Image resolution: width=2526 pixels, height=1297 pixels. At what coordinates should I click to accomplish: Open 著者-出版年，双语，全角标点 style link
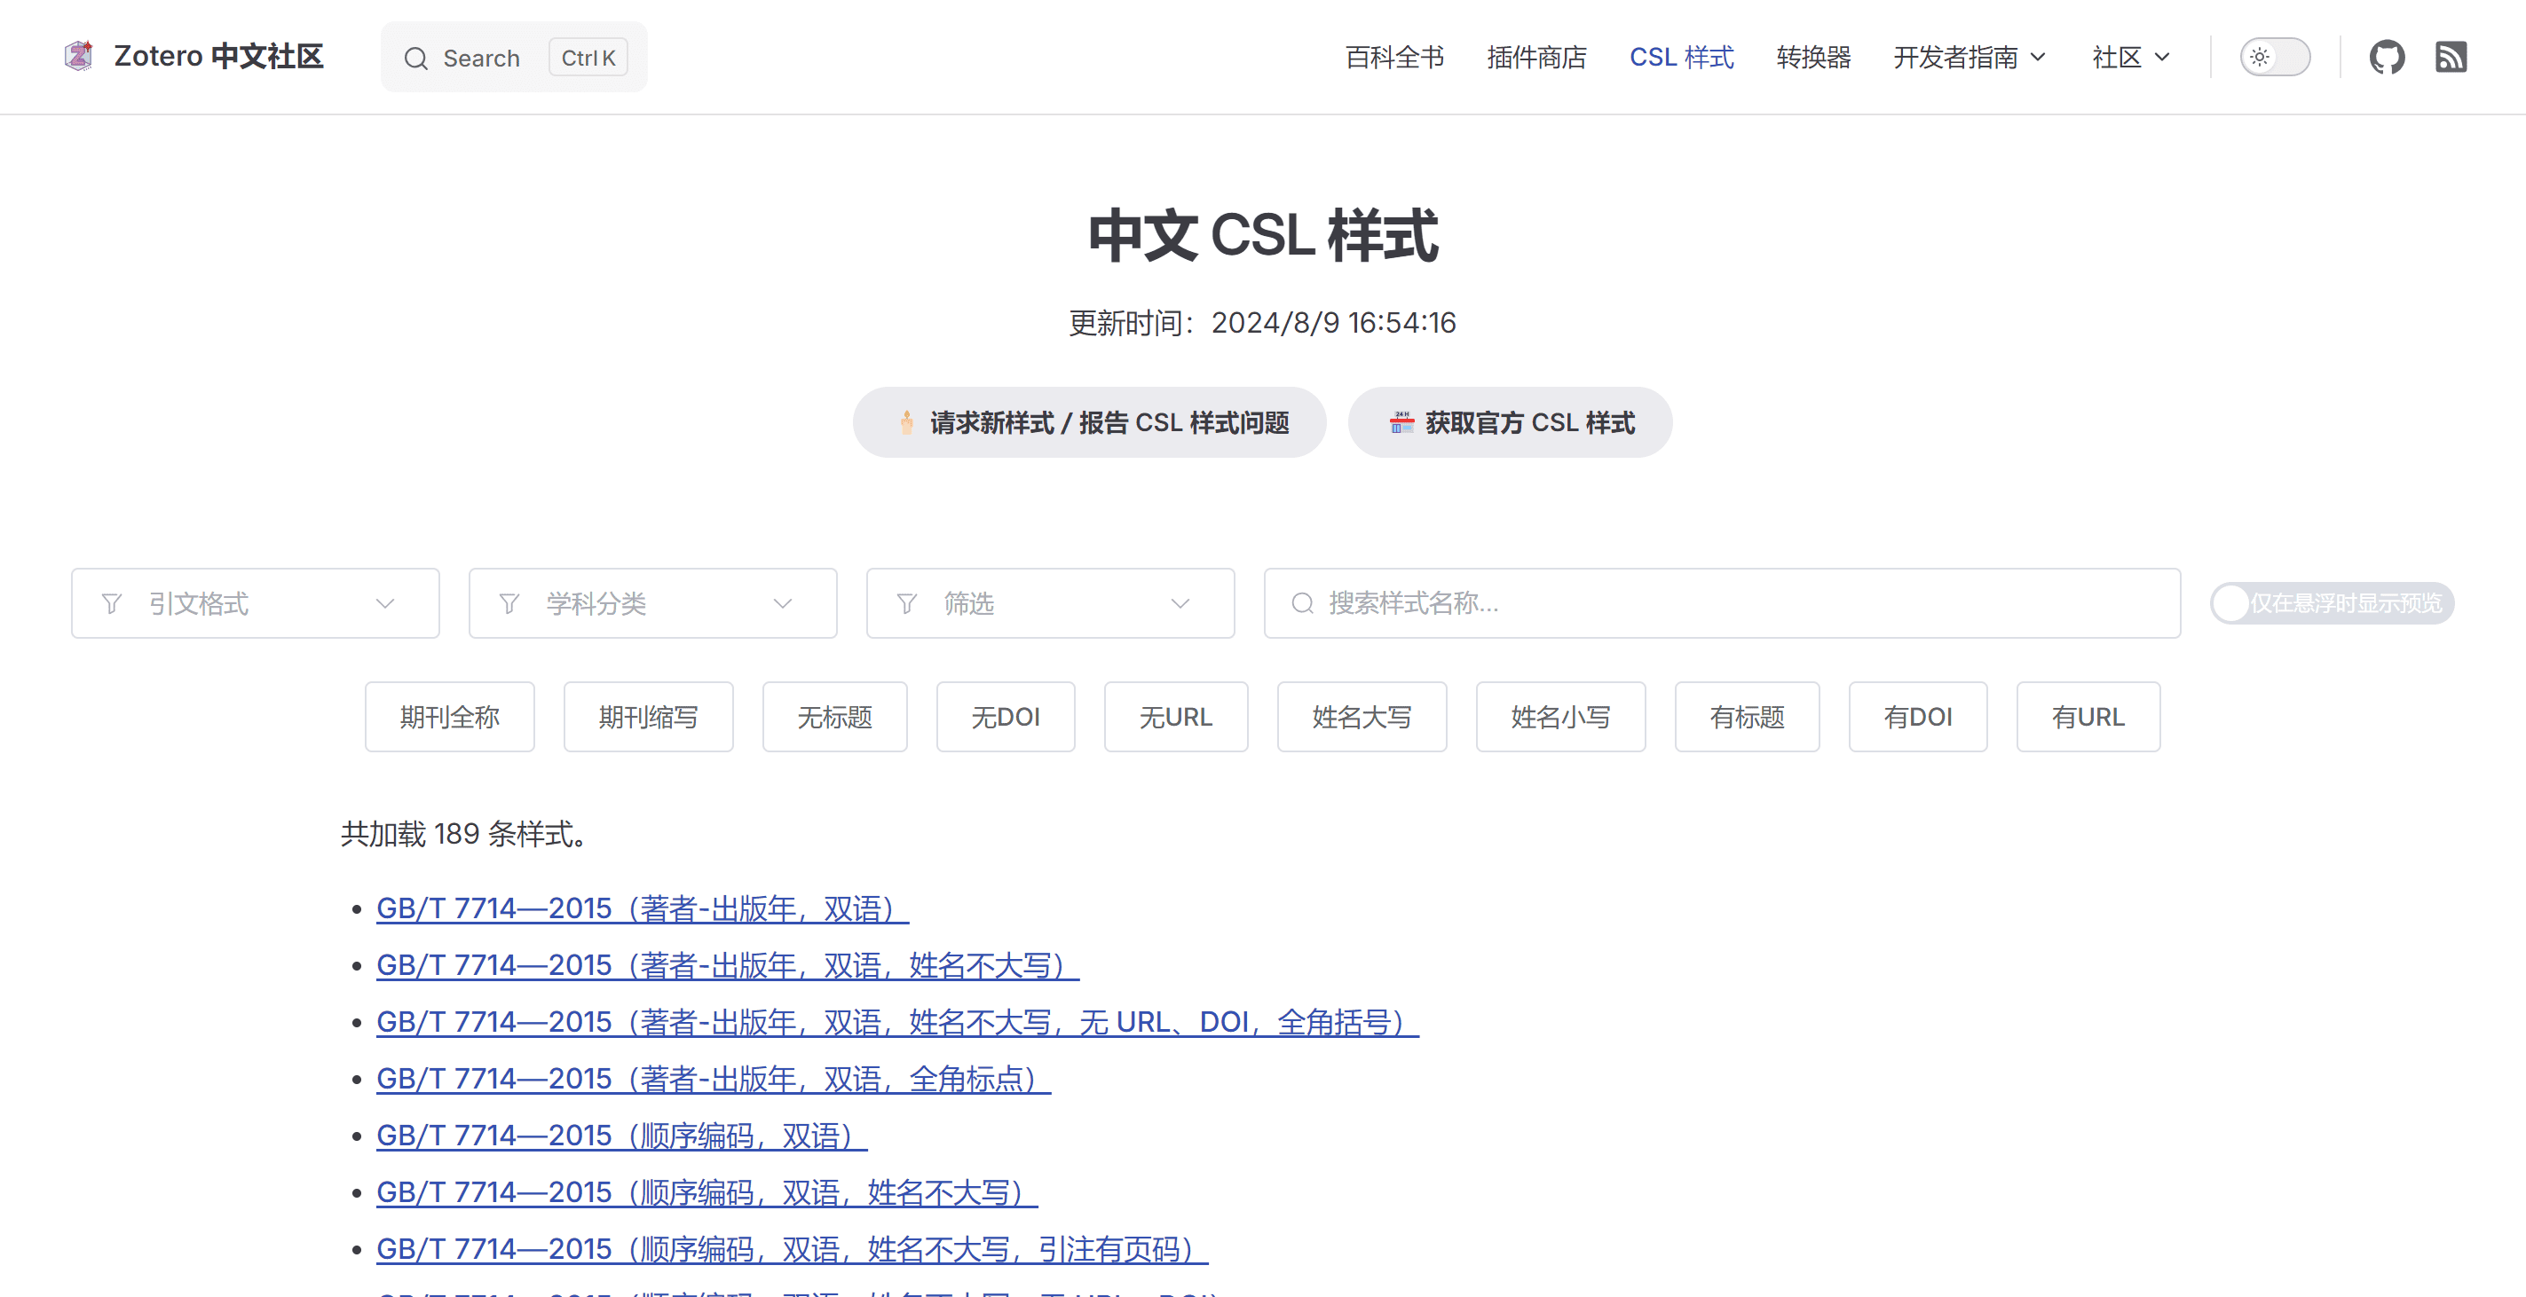pyautogui.click(x=713, y=1080)
